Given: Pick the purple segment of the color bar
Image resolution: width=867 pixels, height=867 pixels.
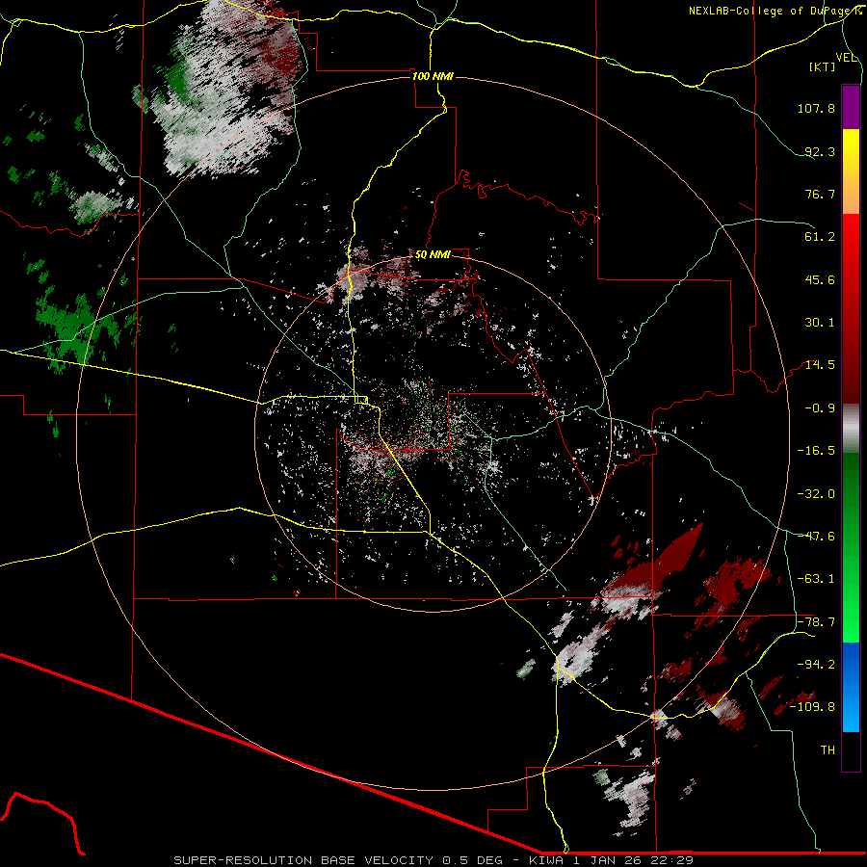Looking at the screenshot, I should pyautogui.click(x=851, y=107).
